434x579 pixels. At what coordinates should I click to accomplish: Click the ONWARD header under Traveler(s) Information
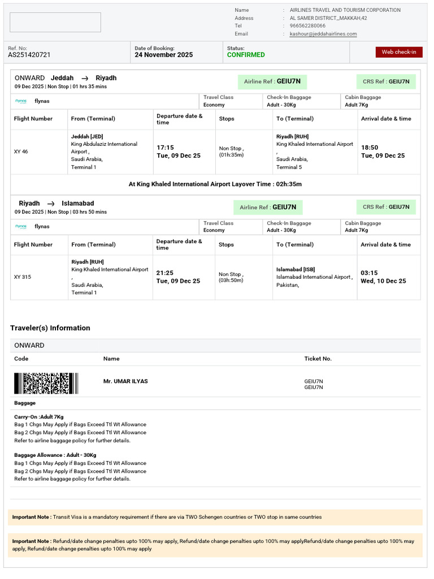(x=29, y=345)
